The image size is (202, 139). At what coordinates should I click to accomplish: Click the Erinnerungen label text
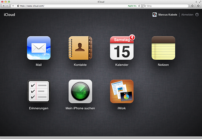[39, 108]
